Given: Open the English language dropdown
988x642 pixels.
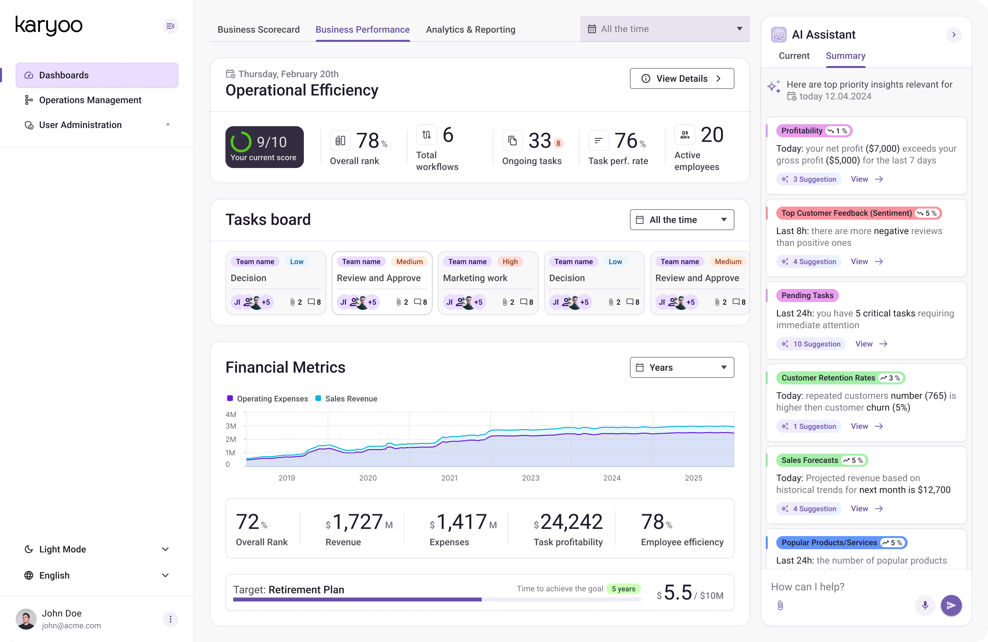Looking at the screenshot, I should [165, 575].
